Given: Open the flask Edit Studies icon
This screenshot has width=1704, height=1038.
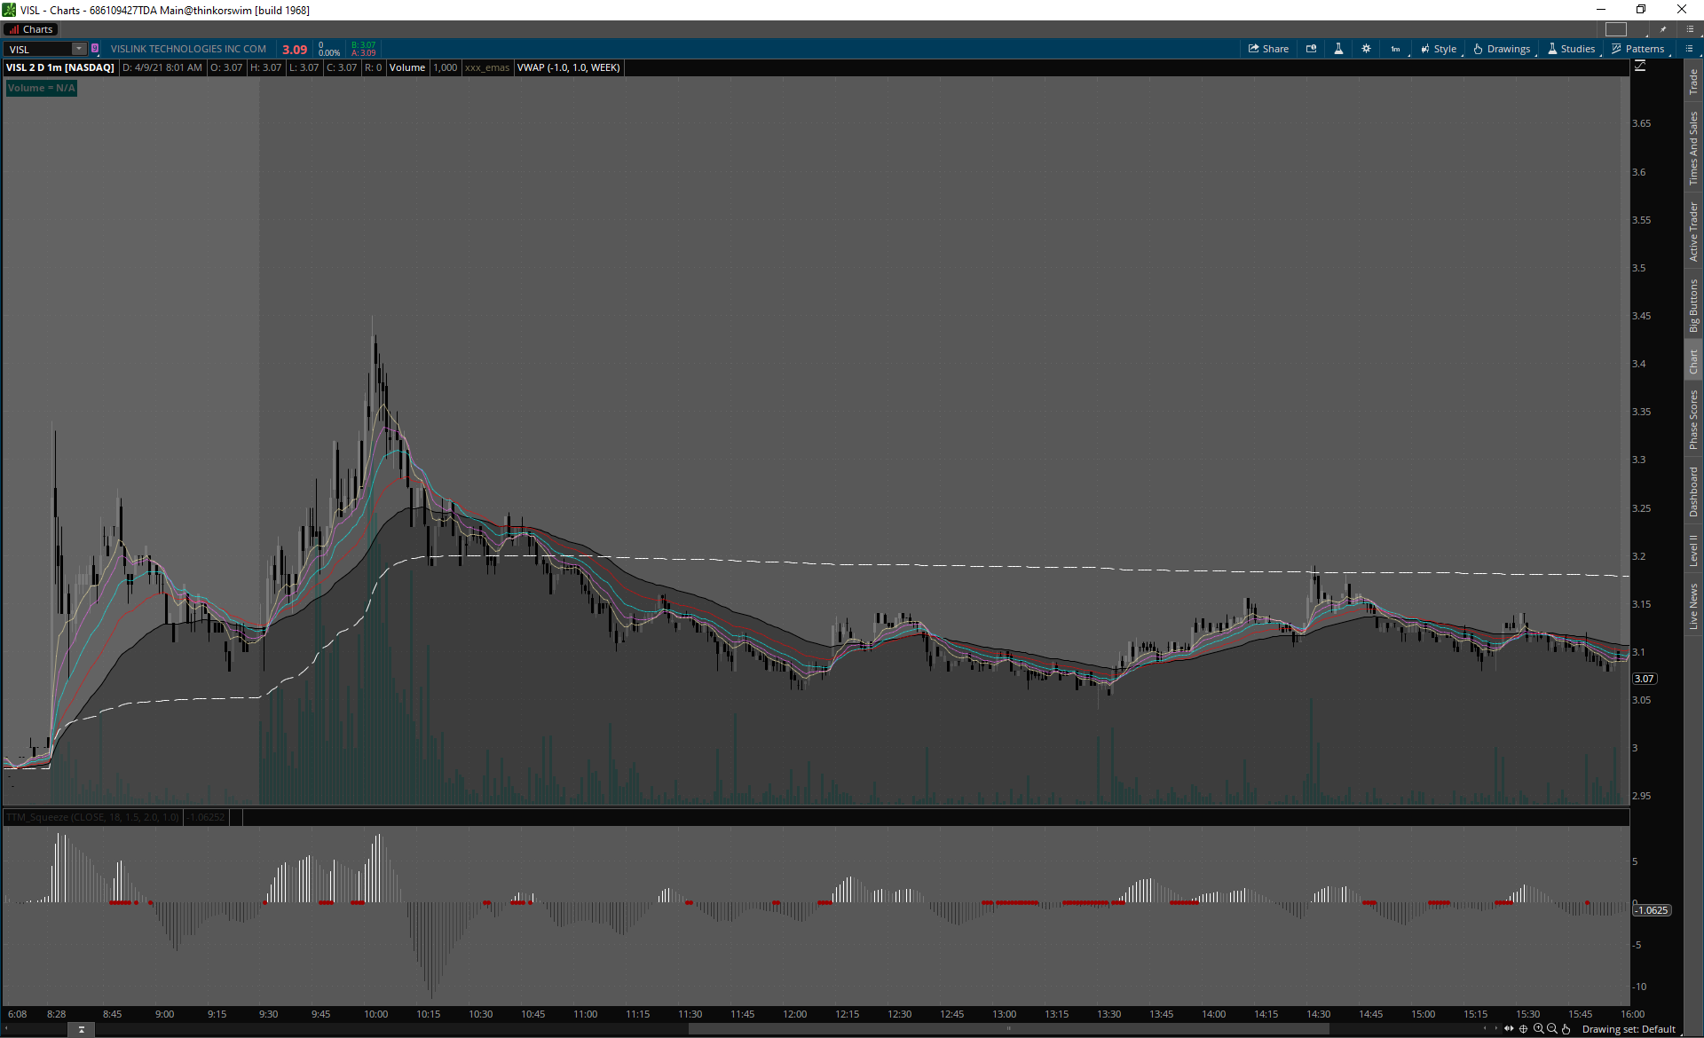Looking at the screenshot, I should (x=1338, y=49).
